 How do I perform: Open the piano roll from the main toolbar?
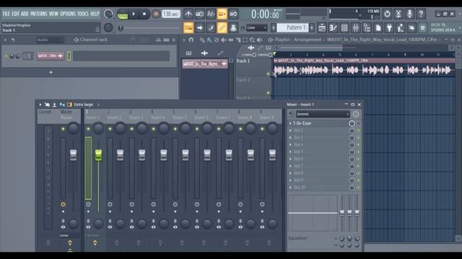click(x=334, y=28)
